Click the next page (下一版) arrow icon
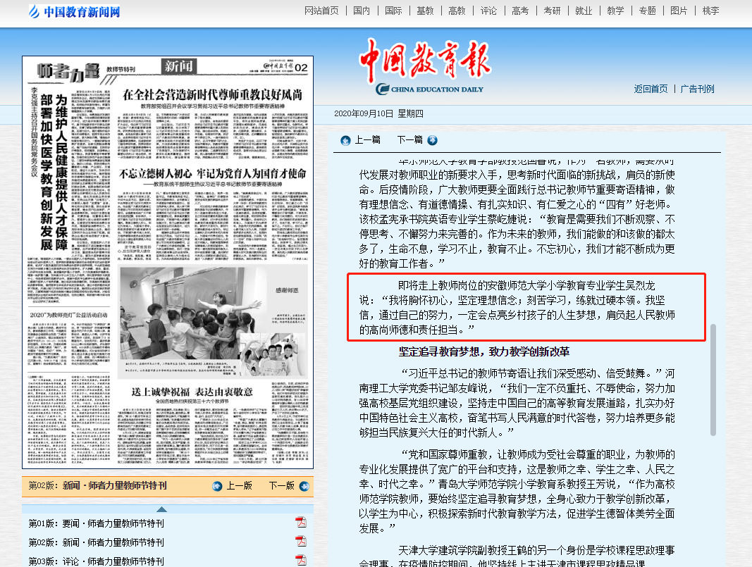Viewport: 752px width, 567px height. point(304,486)
